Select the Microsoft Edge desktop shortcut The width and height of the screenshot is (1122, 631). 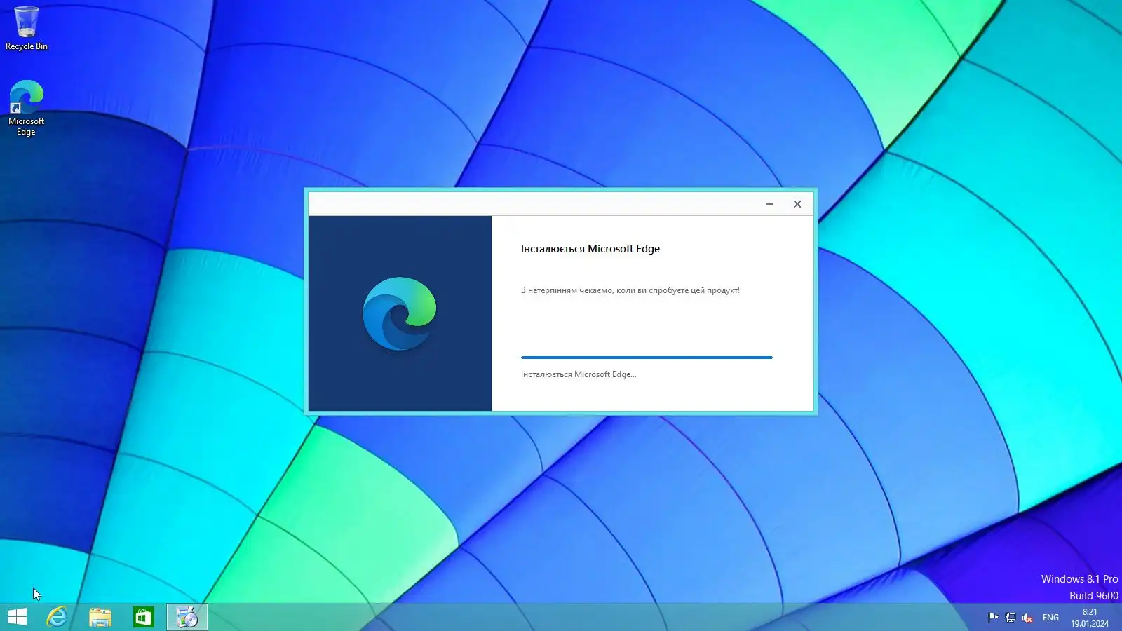(x=26, y=107)
